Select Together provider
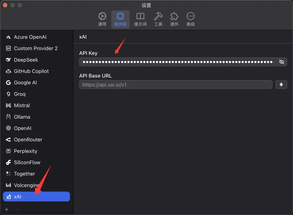This screenshot has height=215, width=293. click(36, 174)
